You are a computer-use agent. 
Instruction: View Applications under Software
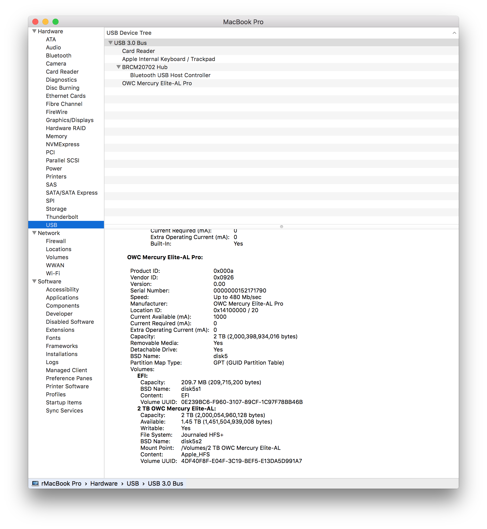coord(62,298)
